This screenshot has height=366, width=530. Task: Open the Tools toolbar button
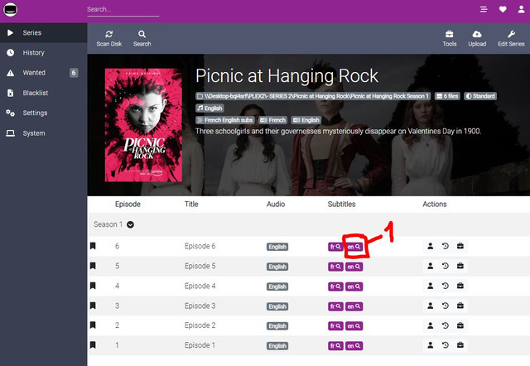click(449, 38)
